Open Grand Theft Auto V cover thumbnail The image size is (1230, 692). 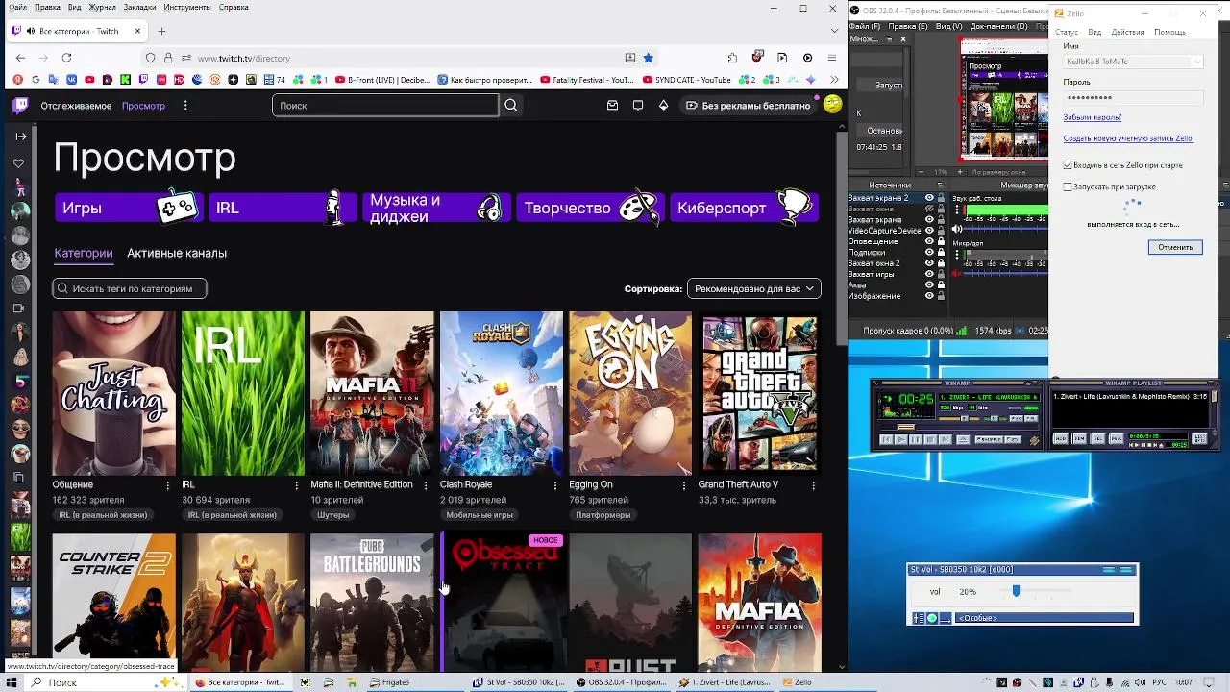[x=759, y=393]
